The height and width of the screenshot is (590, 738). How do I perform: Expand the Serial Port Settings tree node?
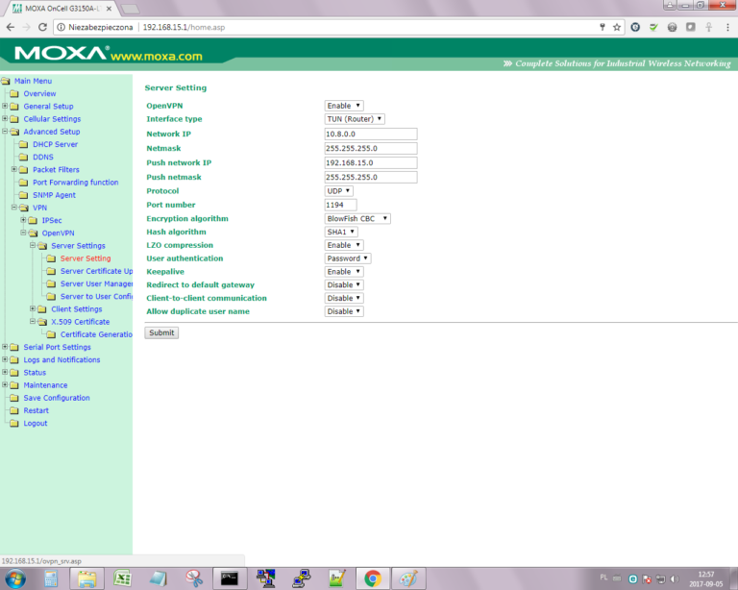pyautogui.click(x=5, y=347)
